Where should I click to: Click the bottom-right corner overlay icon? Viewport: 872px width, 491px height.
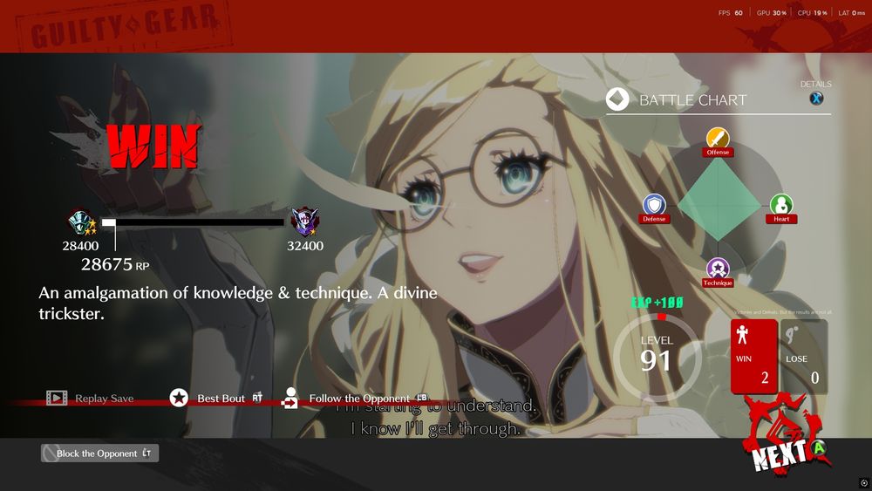[863, 482]
